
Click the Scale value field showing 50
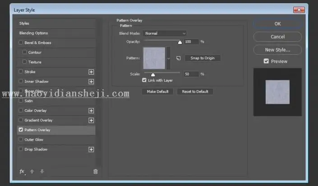click(191, 74)
